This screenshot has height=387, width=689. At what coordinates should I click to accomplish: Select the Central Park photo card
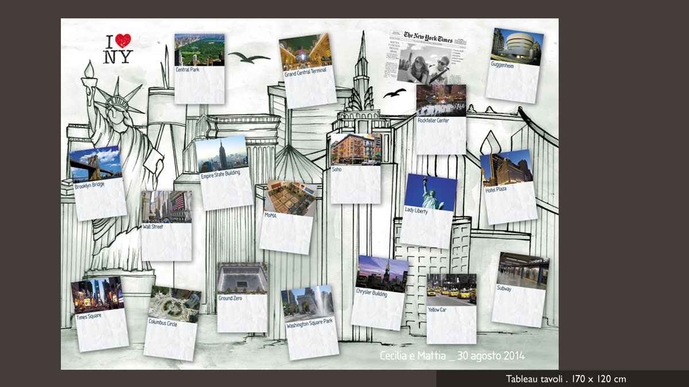point(199,69)
